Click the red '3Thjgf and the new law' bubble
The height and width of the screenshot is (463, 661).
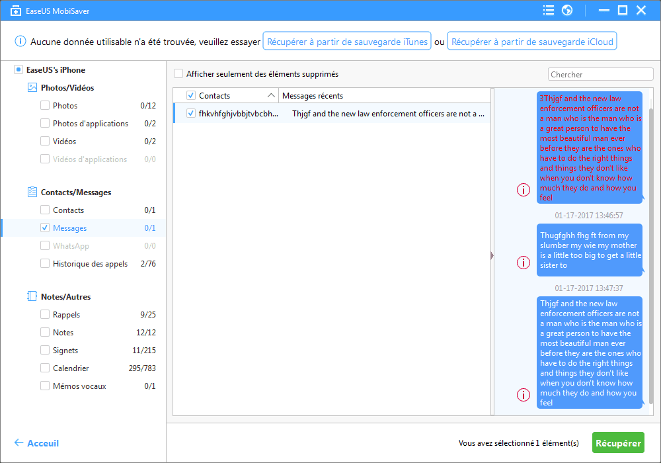(590, 147)
